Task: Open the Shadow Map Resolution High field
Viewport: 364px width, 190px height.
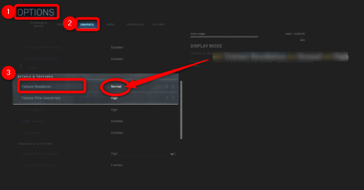Action: click(142, 154)
